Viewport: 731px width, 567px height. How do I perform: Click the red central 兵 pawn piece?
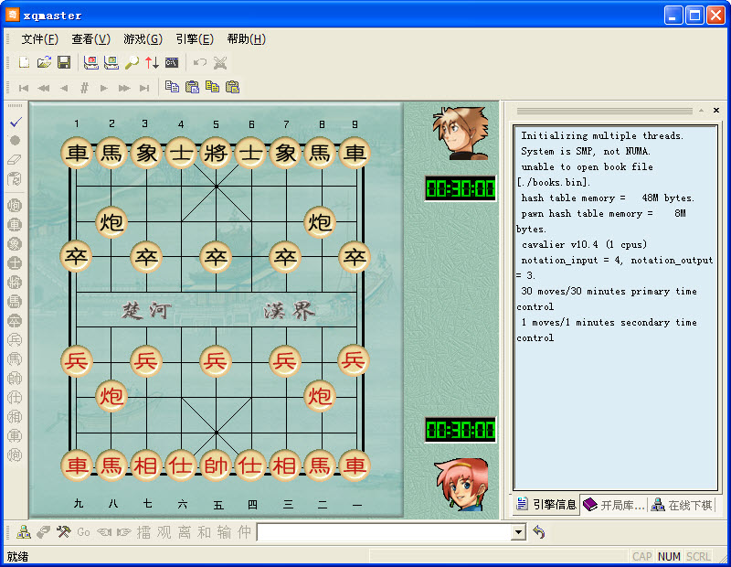click(216, 360)
